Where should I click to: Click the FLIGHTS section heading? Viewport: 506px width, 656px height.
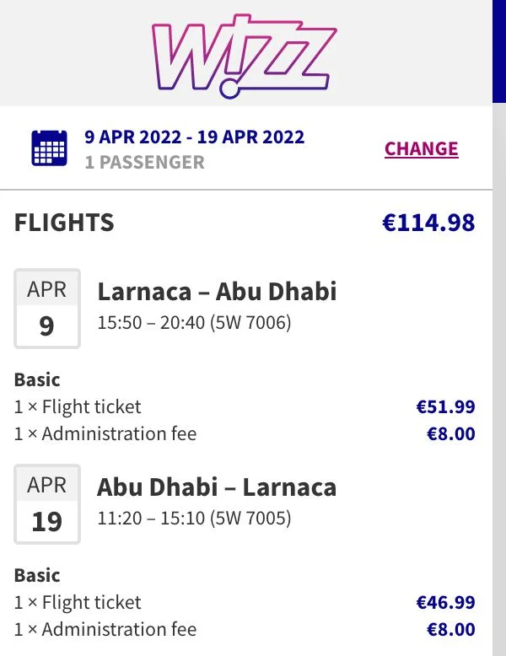click(64, 223)
